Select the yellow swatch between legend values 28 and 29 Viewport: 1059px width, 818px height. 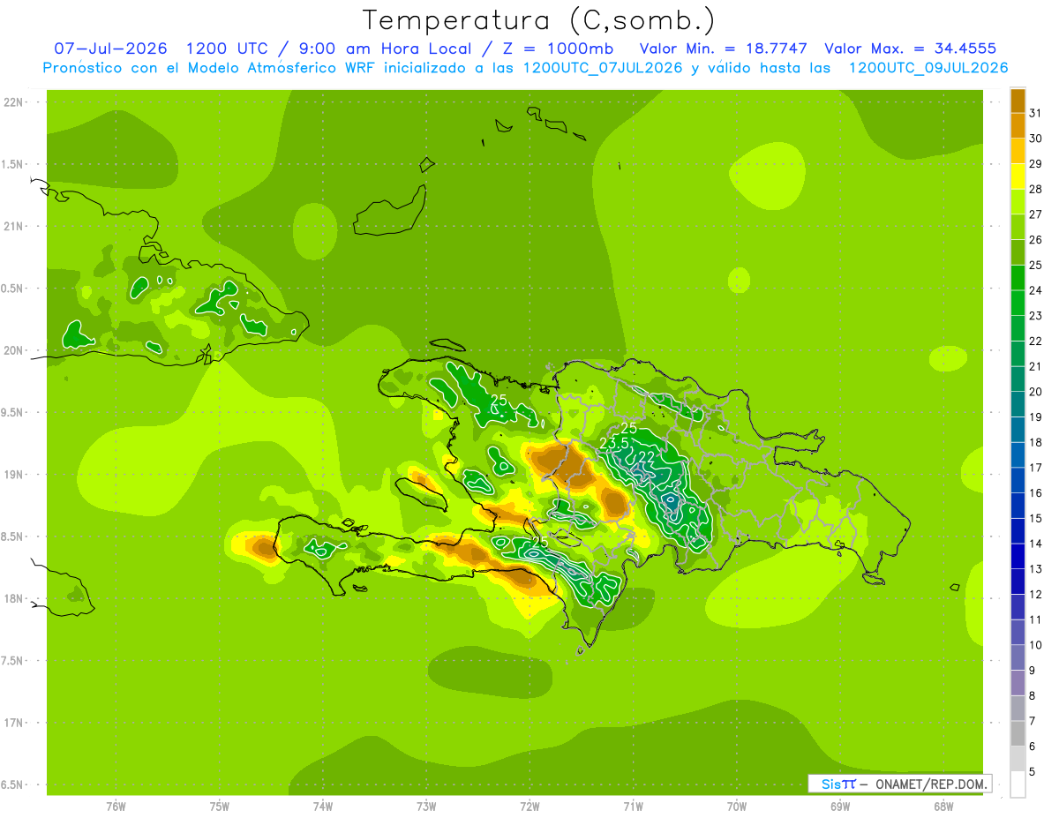pos(1018,176)
